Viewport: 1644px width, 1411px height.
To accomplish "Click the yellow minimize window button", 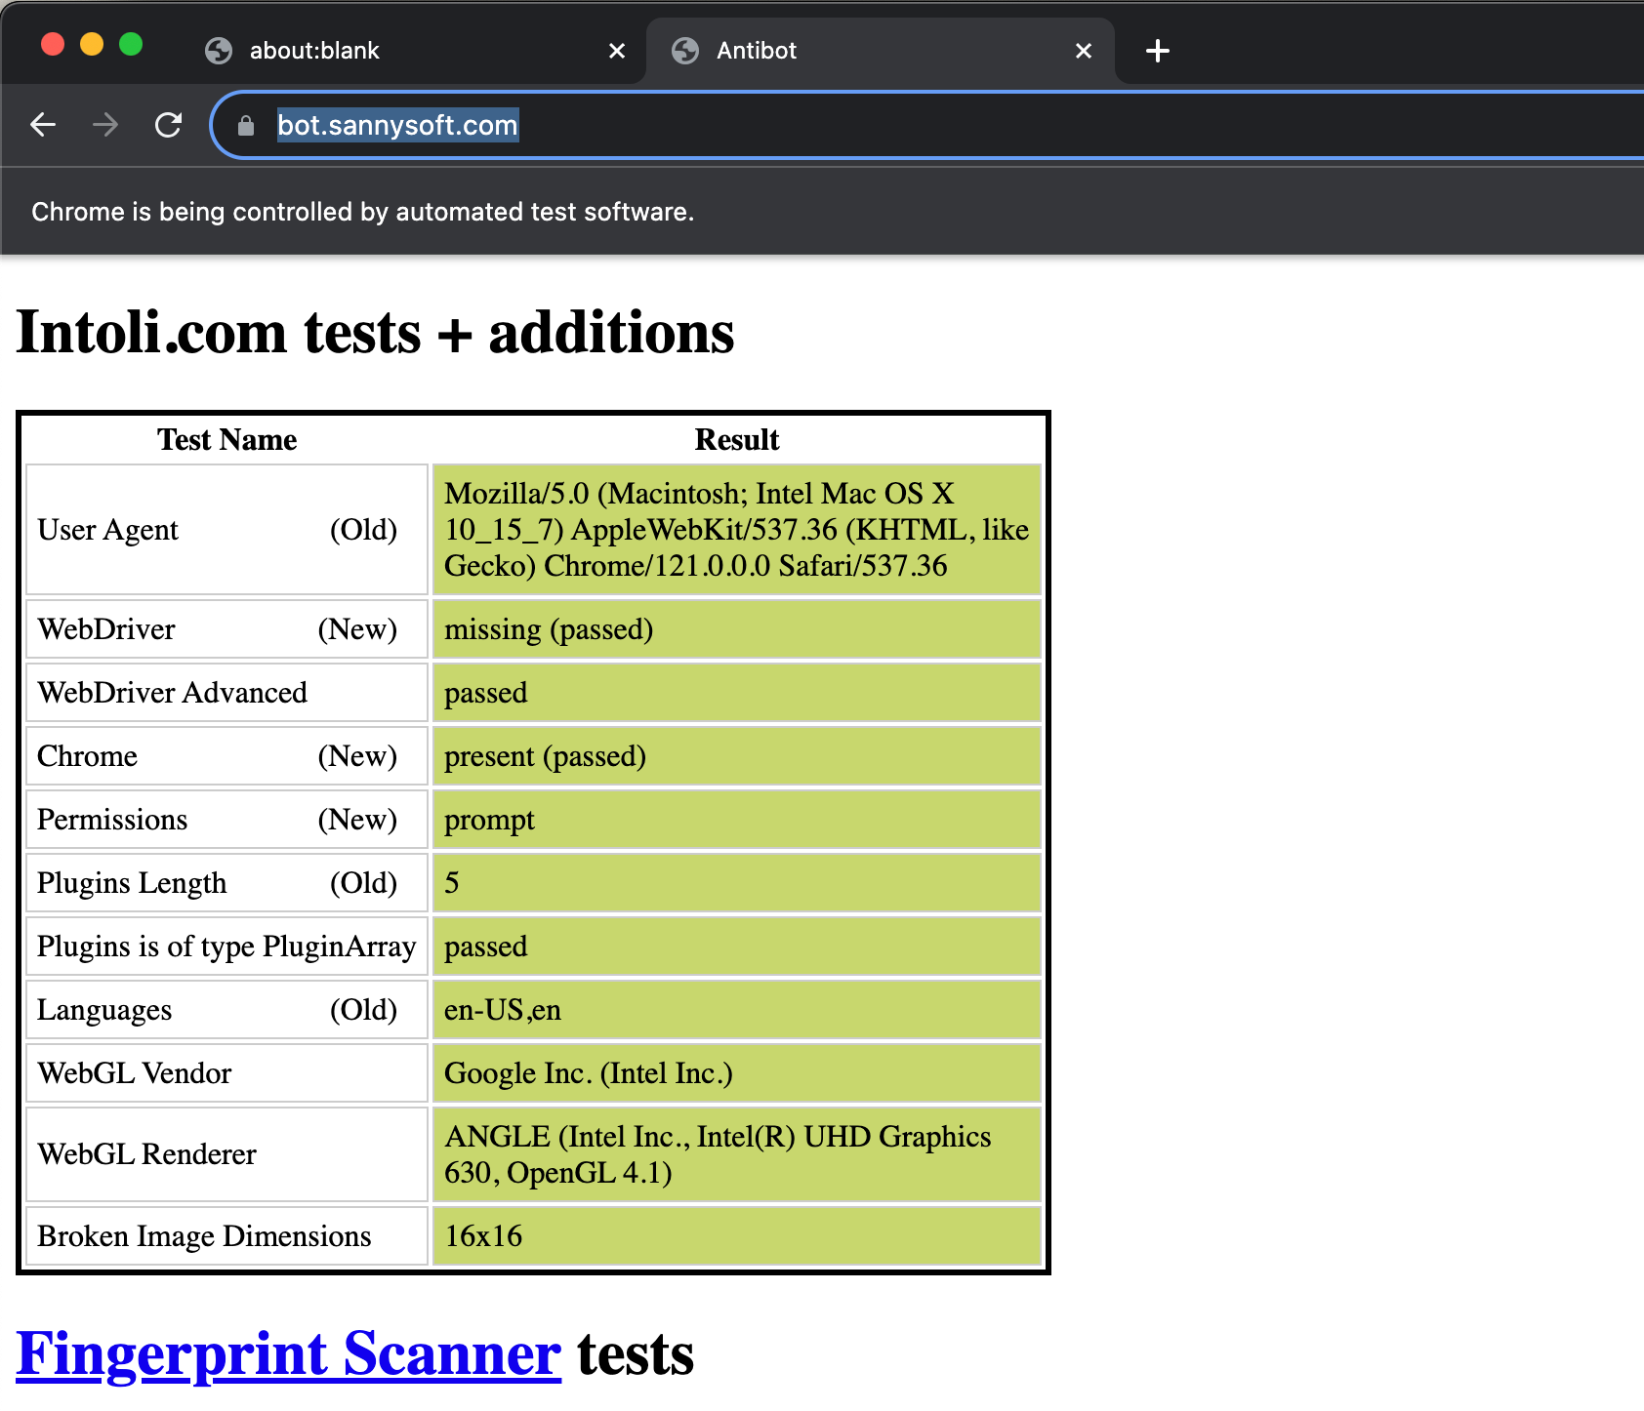I will click(92, 44).
